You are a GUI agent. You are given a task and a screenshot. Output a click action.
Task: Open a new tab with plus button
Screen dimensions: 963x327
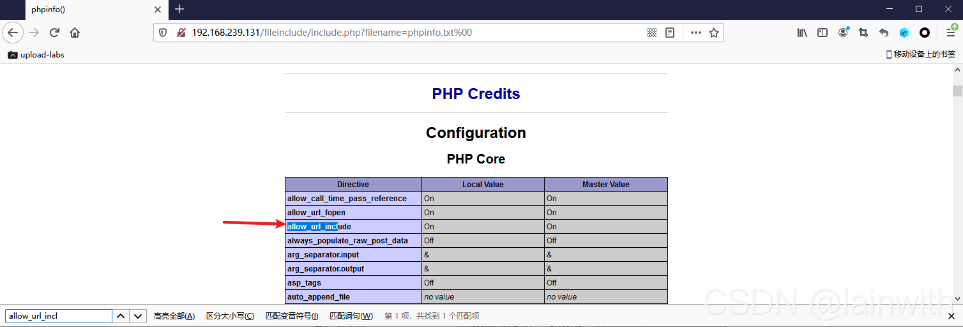[179, 9]
